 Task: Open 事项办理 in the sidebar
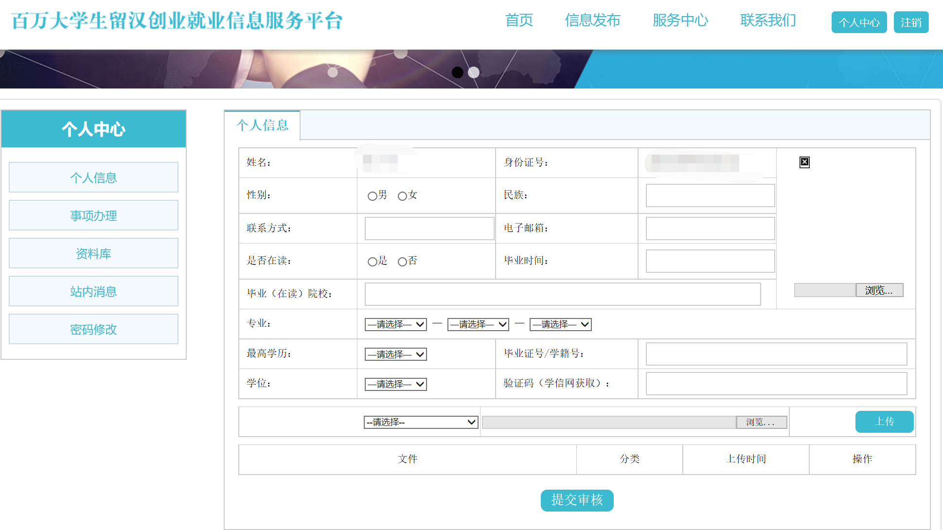coord(93,215)
